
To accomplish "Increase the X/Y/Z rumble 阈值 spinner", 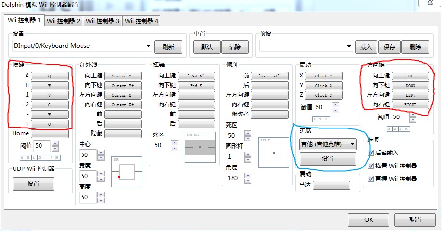I will click(335, 104).
